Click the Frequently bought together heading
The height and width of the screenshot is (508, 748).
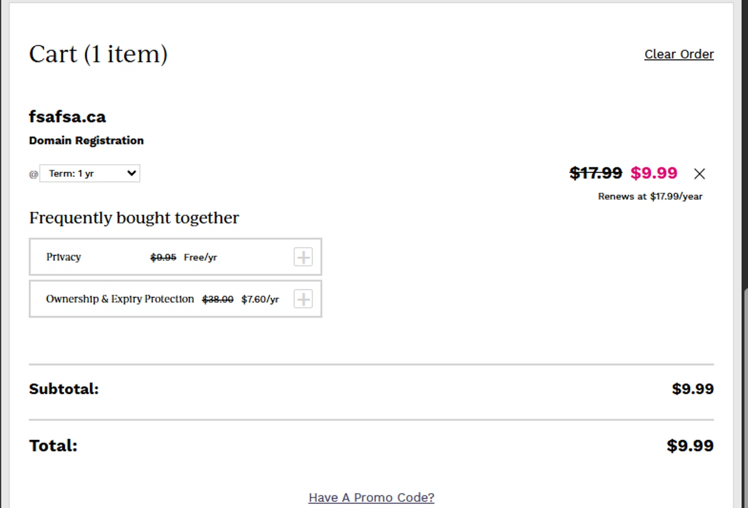(x=134, y=218)
